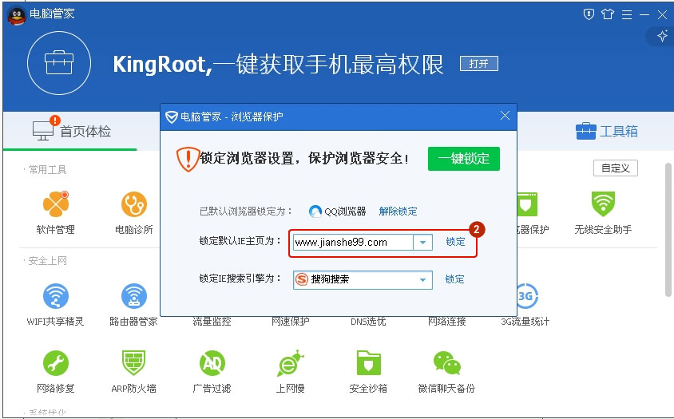Open the 软件管理 software manager icon

point(55,205)
